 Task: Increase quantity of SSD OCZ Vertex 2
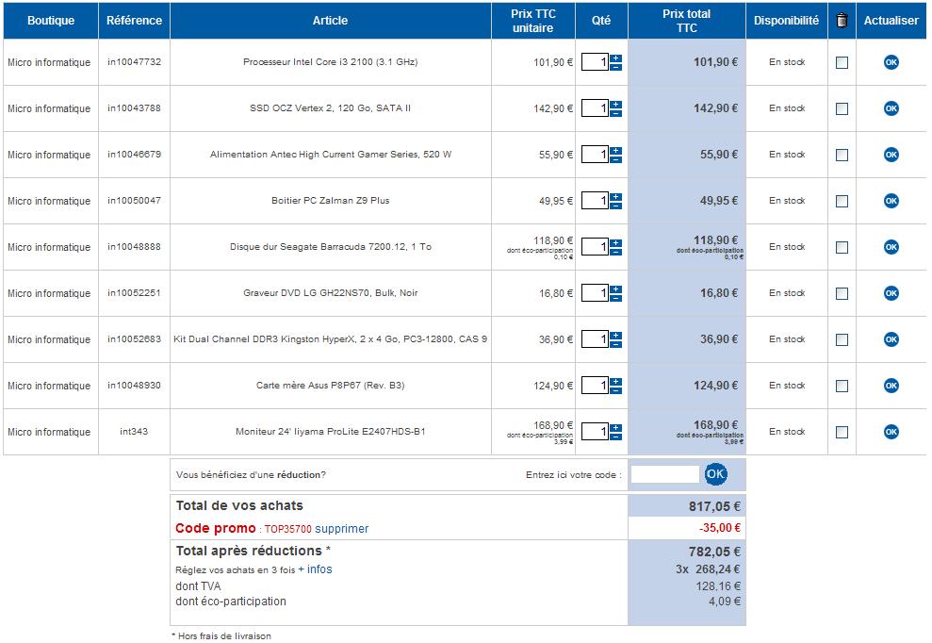[x=615, y=104]
